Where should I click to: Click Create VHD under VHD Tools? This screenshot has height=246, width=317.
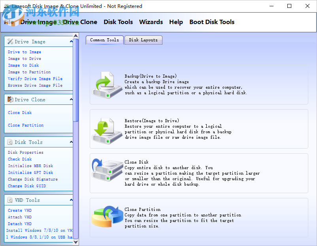20,210
